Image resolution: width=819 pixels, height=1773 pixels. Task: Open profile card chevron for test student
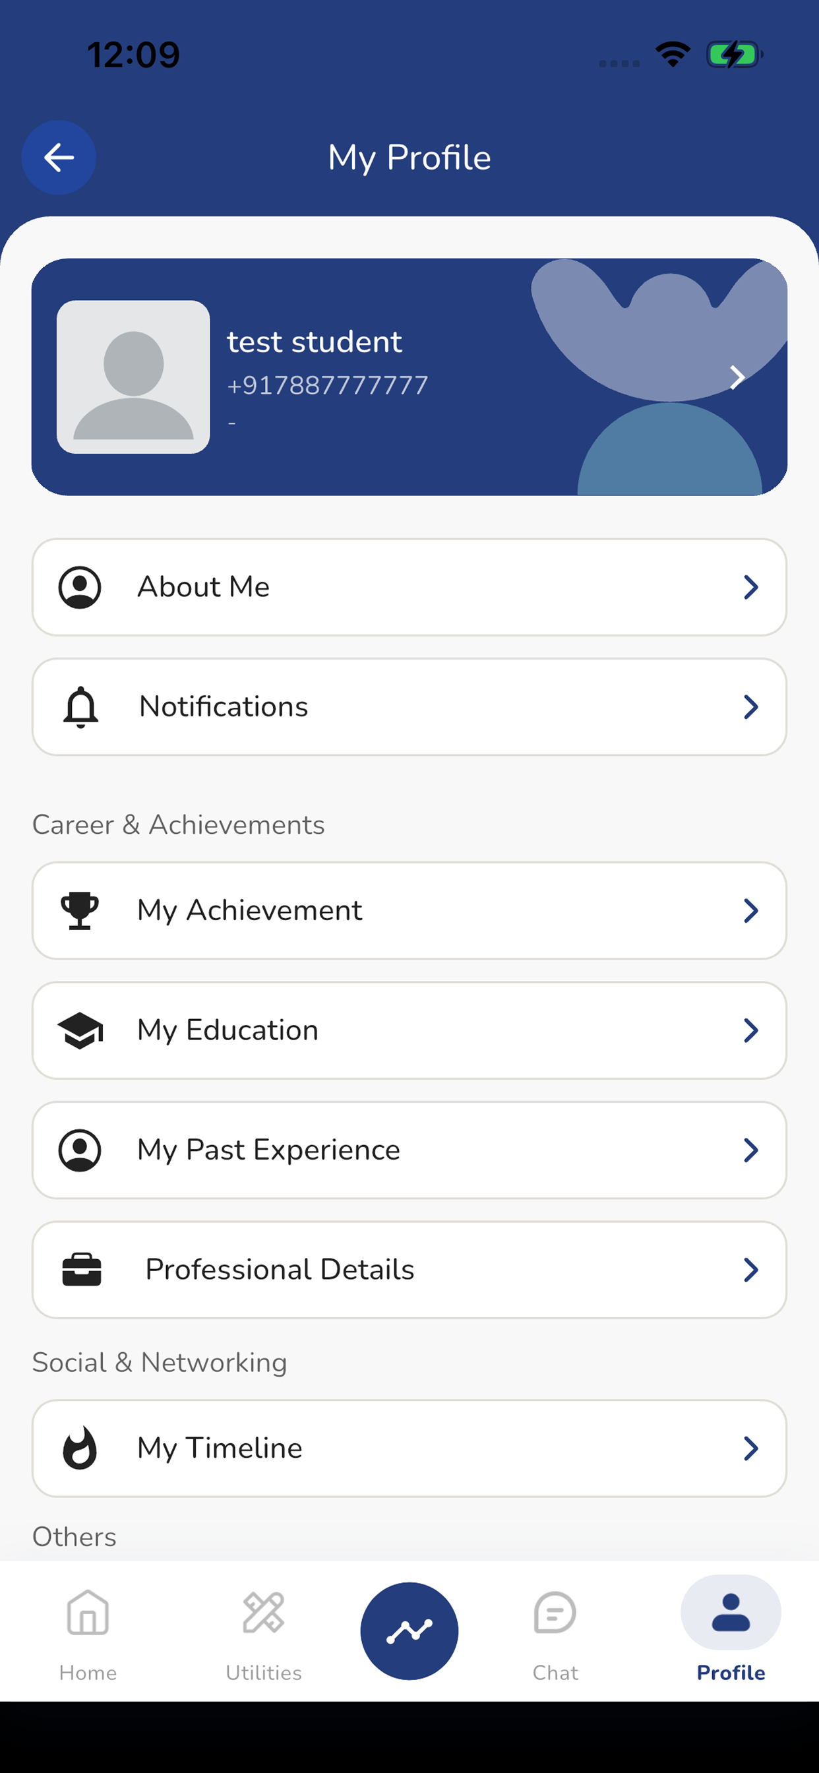pyautogui.click(x=737, y=377)
